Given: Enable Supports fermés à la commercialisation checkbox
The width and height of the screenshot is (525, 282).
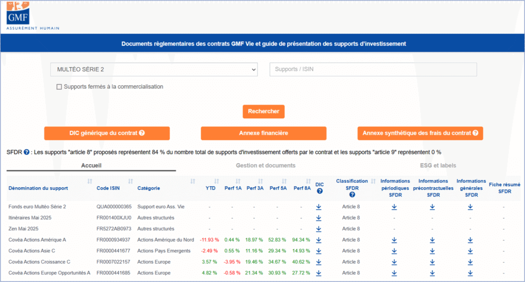Looking at the screenshot, I should click(59, 87).
